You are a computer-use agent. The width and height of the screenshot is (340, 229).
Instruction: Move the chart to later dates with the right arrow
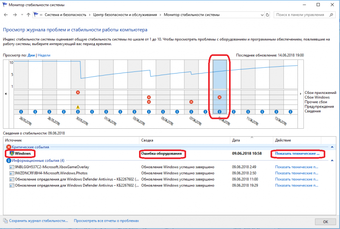[x=300, y=93]
